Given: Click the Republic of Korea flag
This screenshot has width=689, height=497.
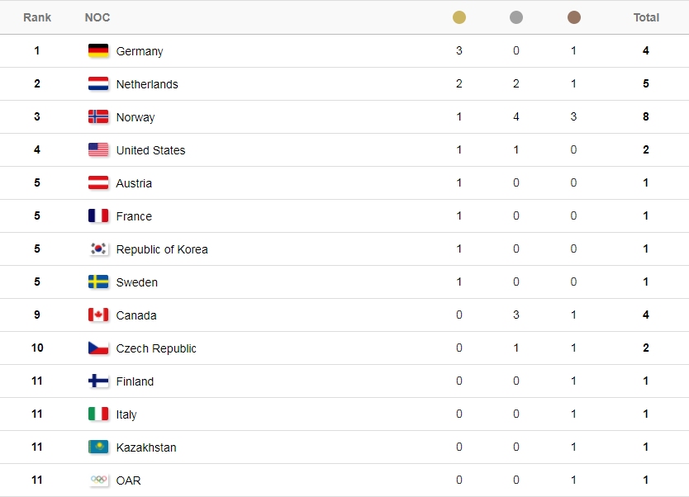Looking at the screenshot, I should (98, 248).
